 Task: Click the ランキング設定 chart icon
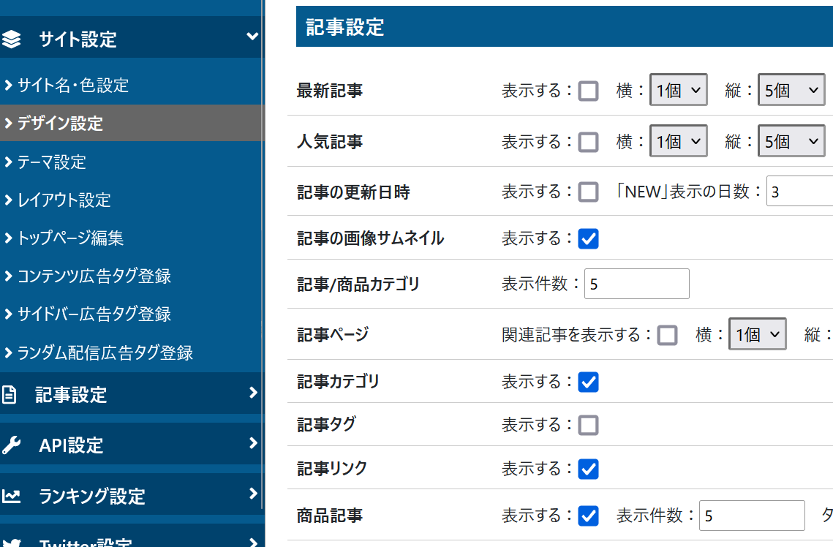pos(11,496)
